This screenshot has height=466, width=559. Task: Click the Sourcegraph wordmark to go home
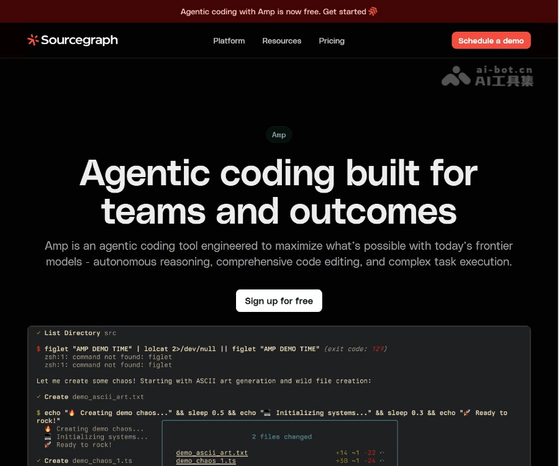coord(79,40)
